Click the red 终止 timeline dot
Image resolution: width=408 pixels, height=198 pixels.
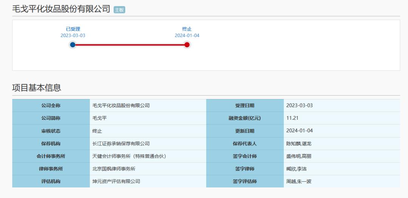tap(187, 45)
